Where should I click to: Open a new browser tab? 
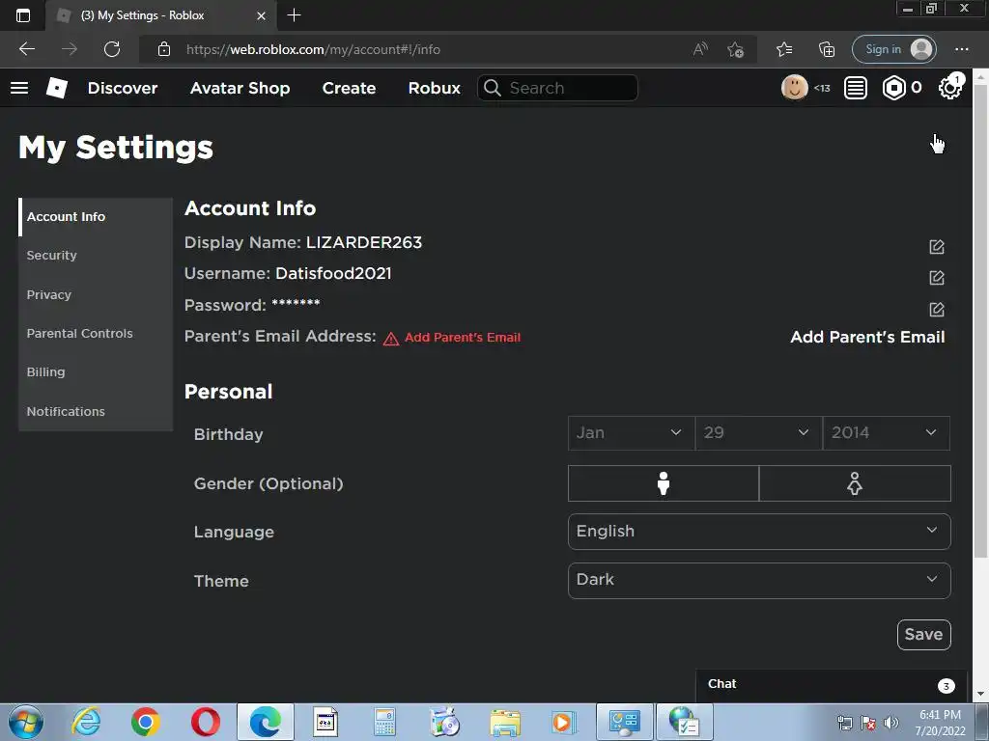294,15
